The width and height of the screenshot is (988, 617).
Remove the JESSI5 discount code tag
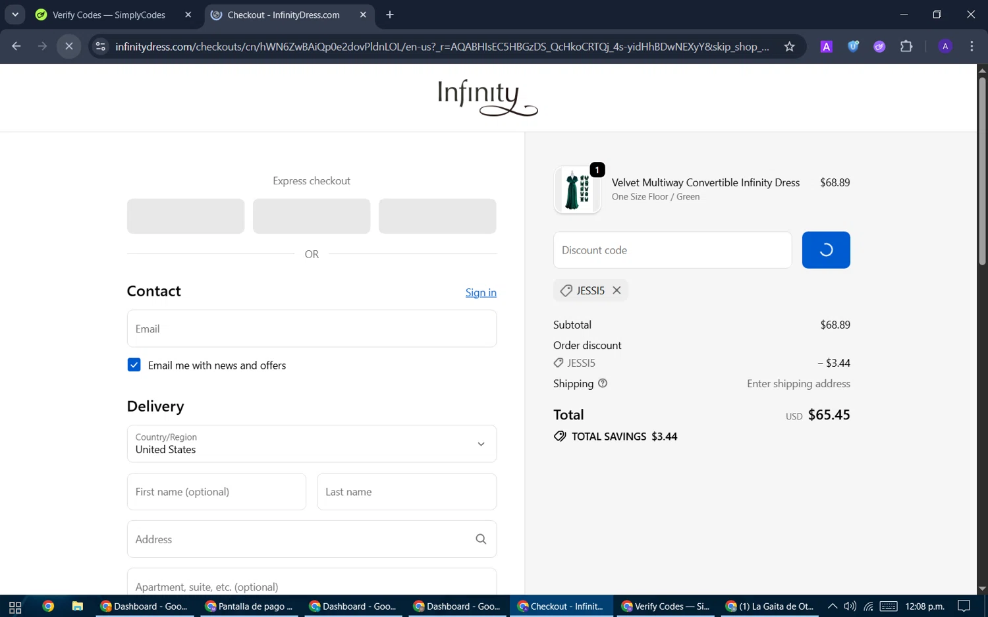tap(617, 290)
